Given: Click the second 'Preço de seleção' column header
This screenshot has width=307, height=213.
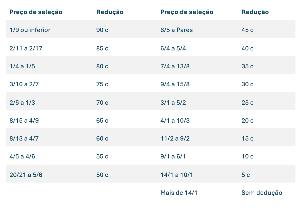Looking at the screenshot, I should click(187, 12).
